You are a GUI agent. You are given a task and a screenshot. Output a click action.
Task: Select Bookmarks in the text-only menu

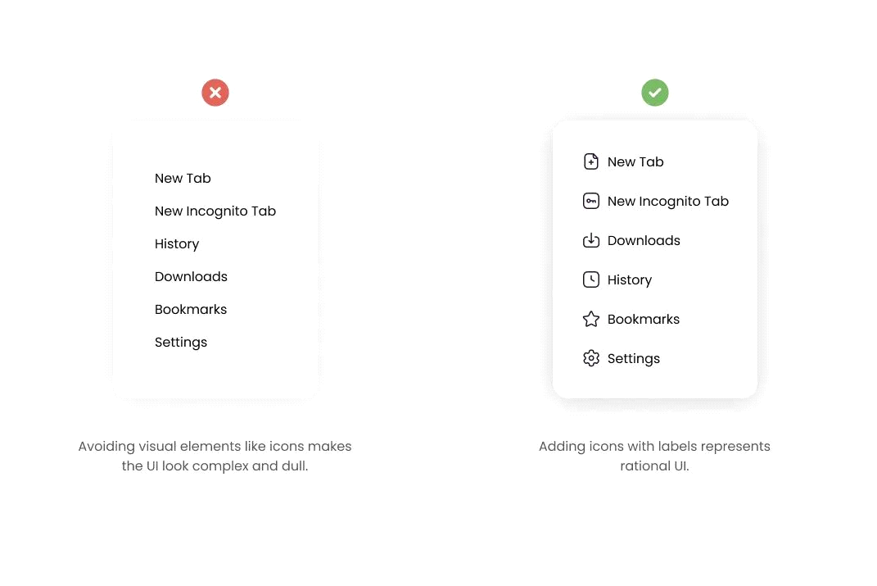(x=191, y=310)
